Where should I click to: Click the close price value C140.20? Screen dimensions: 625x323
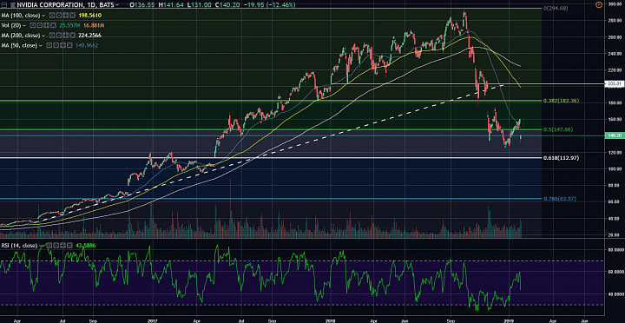coord(227,5)
